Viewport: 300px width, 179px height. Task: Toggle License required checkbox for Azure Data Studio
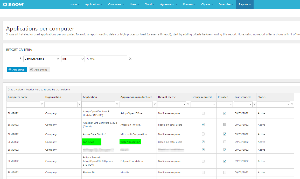(x=203, y=134)
